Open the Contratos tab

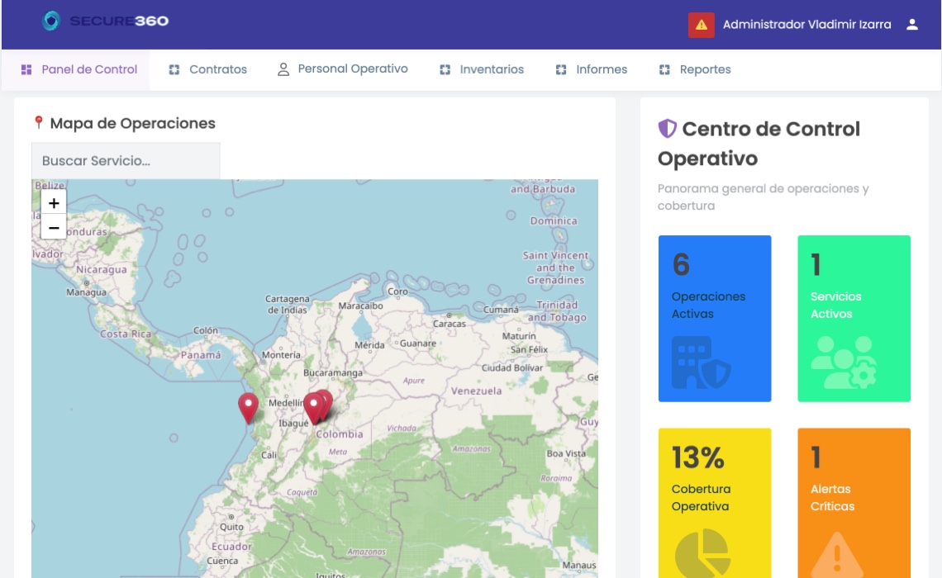[208, 69]
